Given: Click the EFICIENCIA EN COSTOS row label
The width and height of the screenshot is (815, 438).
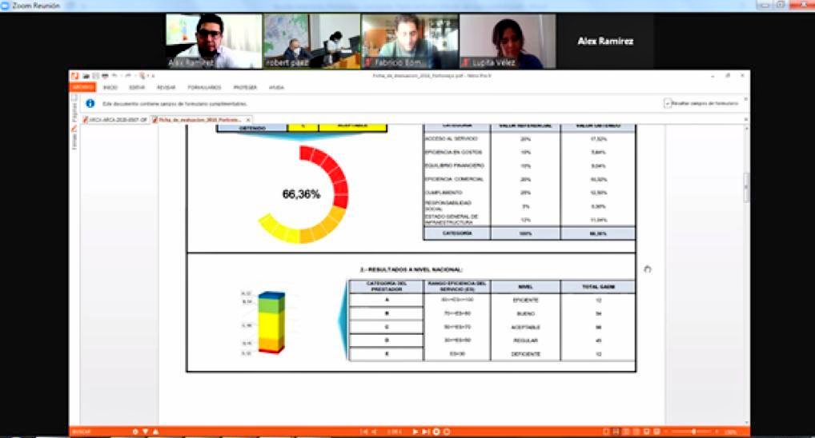Looking at the screenshot, I should (453, 152).
